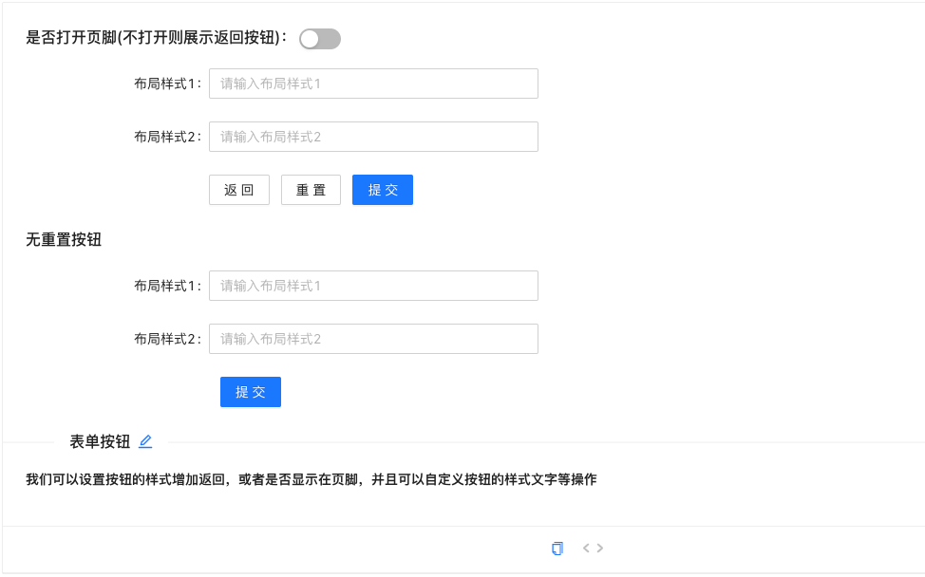Screen dimensions: 925x577
Task: Copy the demo code with the copy icon
Action: tap(557, 549)
